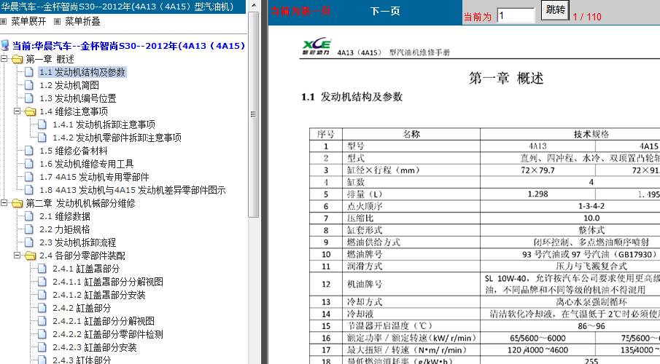
Task: Click the 跳转 jump button
Action: (x=555, y=9)
